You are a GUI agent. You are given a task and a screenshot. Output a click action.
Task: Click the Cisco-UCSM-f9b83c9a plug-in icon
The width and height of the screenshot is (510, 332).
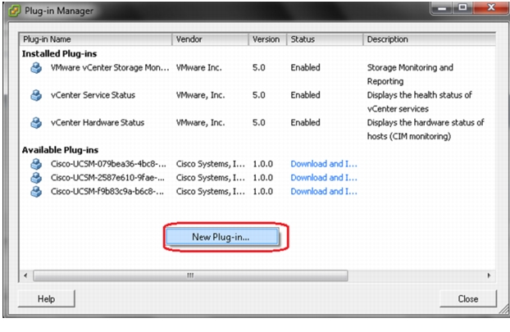coord(36,192)
